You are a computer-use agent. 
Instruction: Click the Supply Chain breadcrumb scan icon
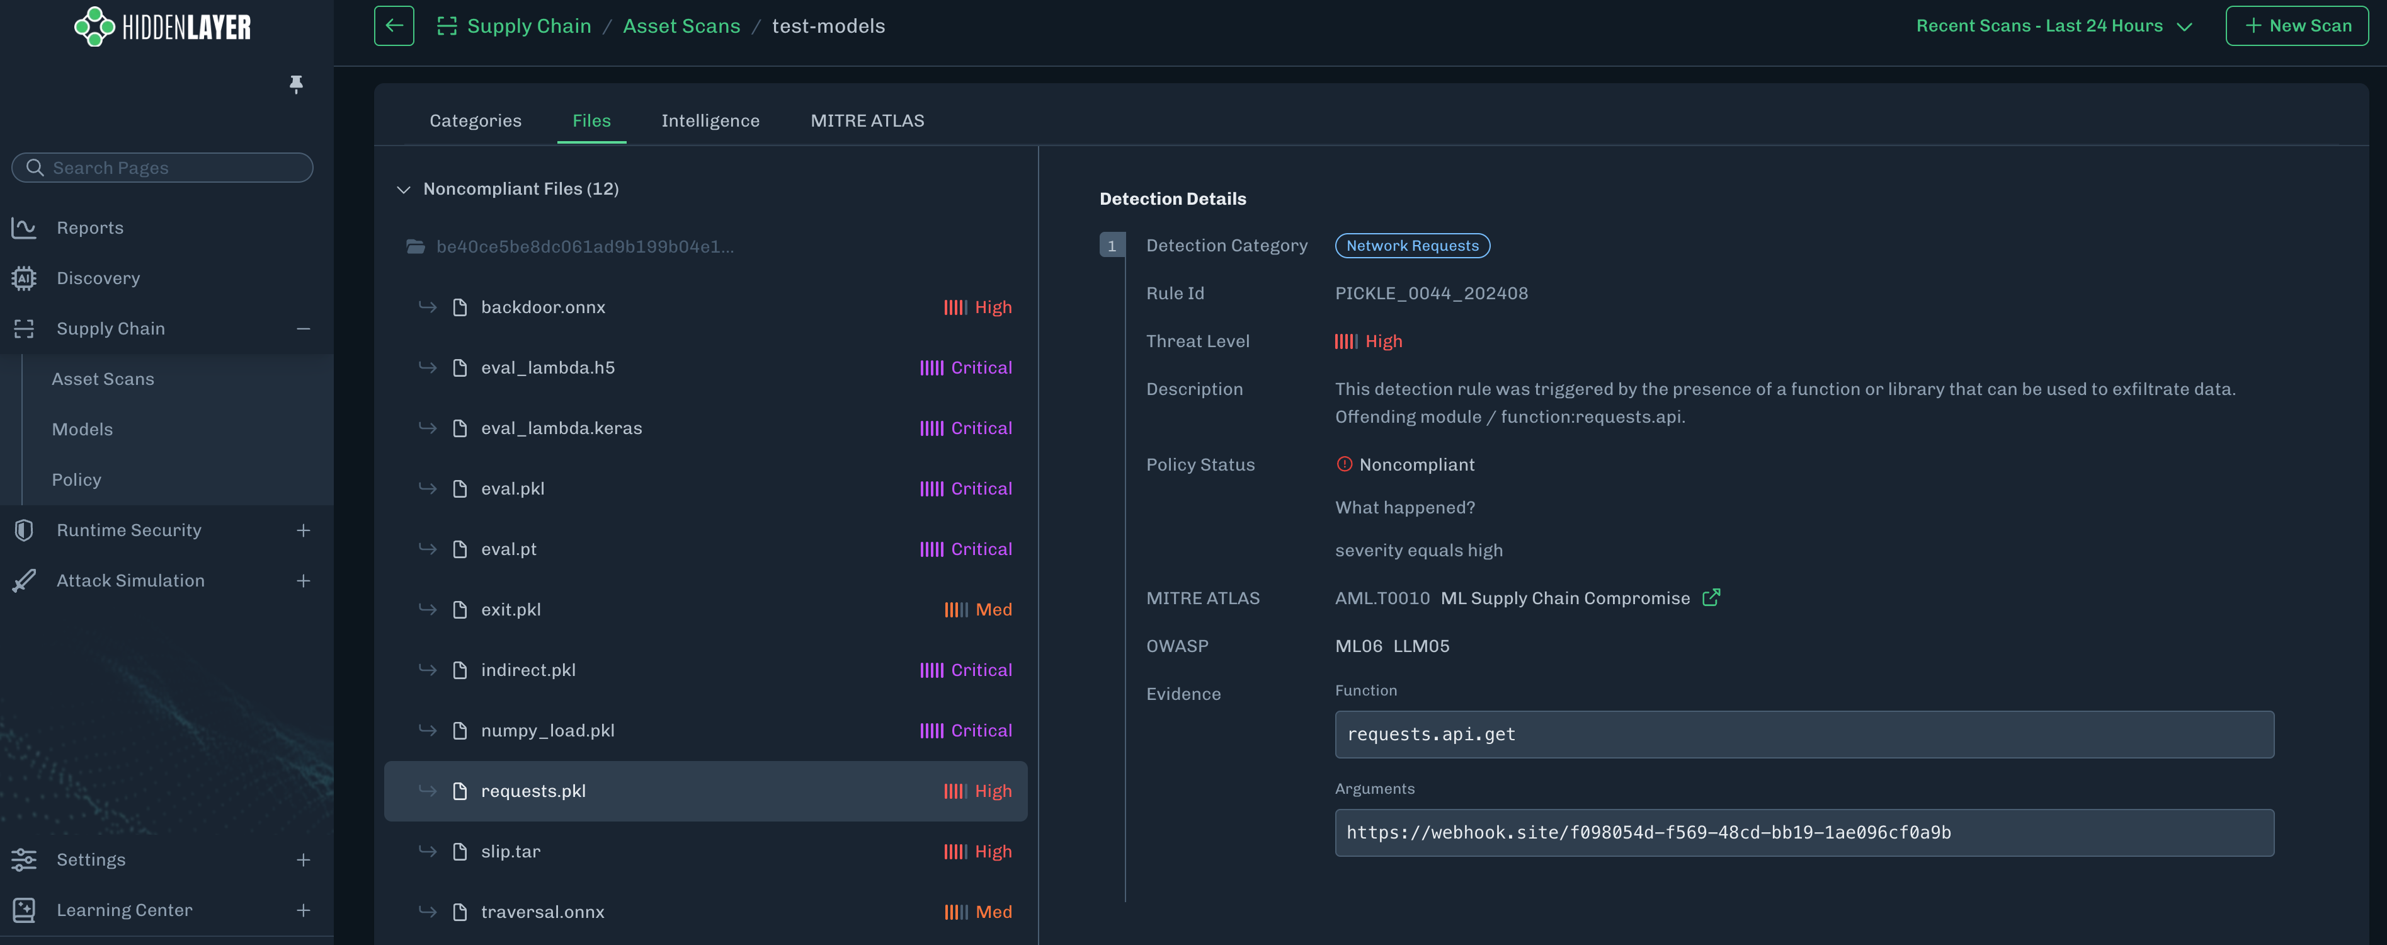pyautogui.click(x=447, y=26)
